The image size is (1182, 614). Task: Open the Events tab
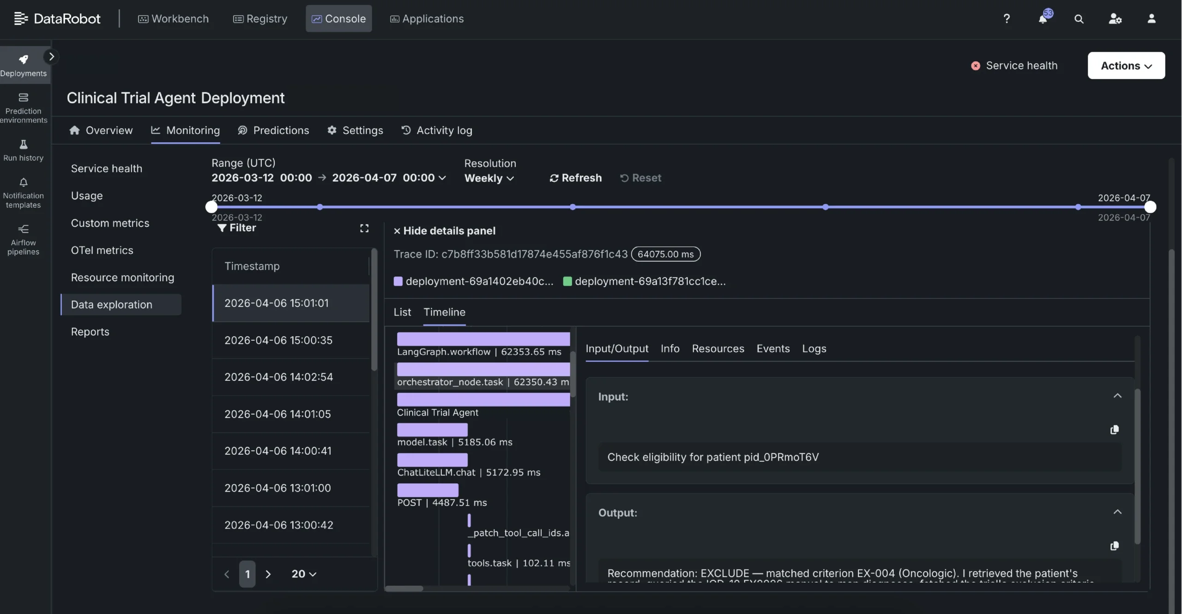tap(773, 349)
